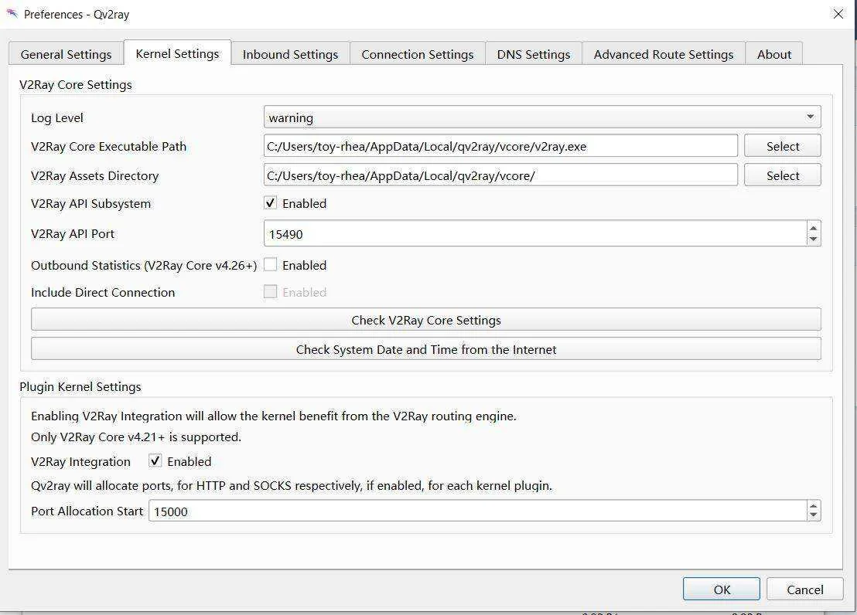Click the 'Plugin Kernel Settings' group title
The height and width of the screenshot is (615, 857).
tap(80, 387)
